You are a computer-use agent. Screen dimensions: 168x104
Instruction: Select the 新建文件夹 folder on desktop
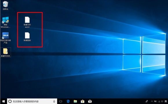pos(6,52)
